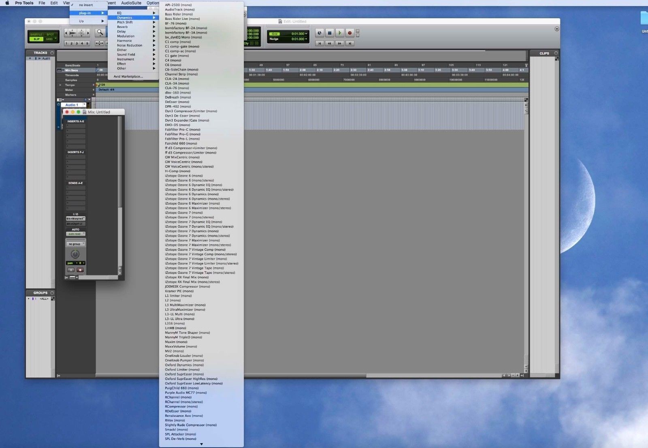Open the EQ plug-in category

133,13
